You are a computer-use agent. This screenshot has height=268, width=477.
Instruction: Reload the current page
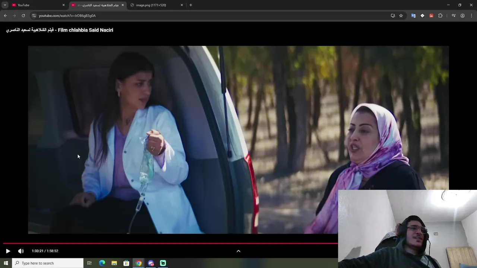(23, 16)
